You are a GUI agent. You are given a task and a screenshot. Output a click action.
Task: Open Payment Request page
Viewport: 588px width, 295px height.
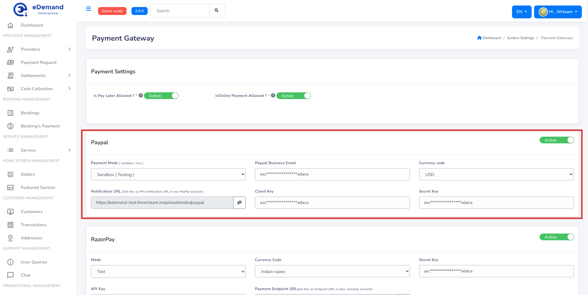click(39, 62)
